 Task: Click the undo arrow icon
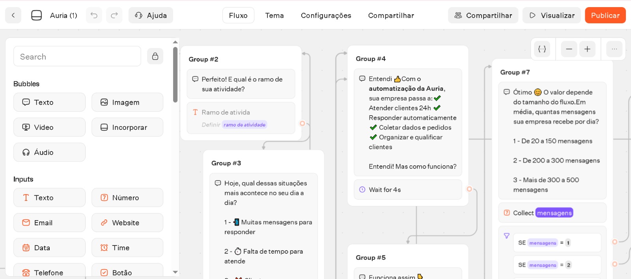coord(94,15)
